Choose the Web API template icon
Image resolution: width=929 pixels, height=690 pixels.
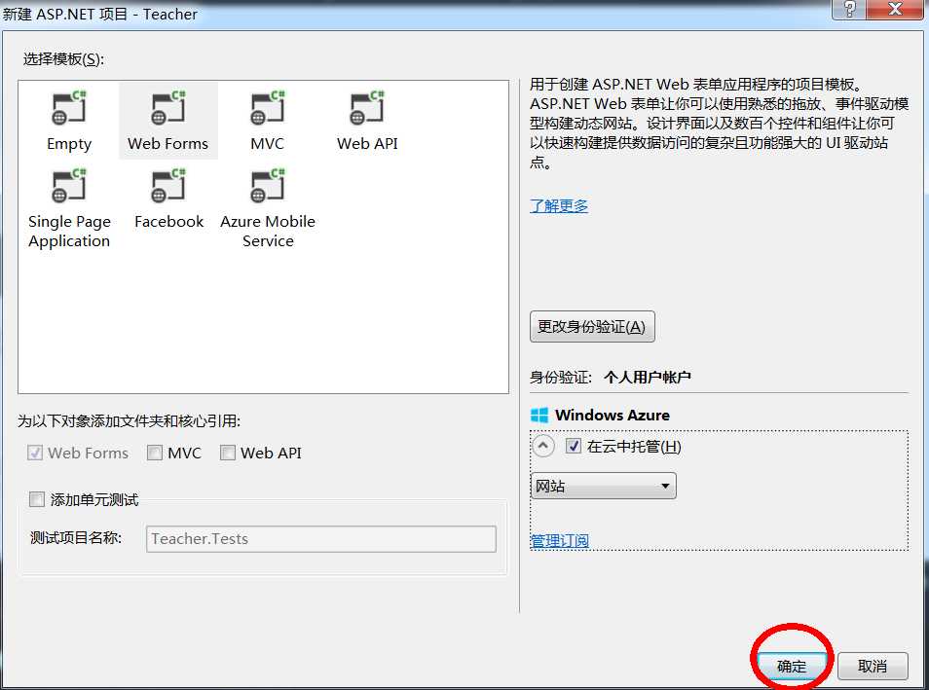[x=367, y=108]
